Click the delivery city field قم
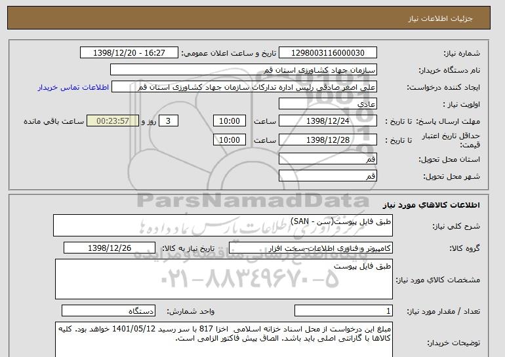 [327, 176]
